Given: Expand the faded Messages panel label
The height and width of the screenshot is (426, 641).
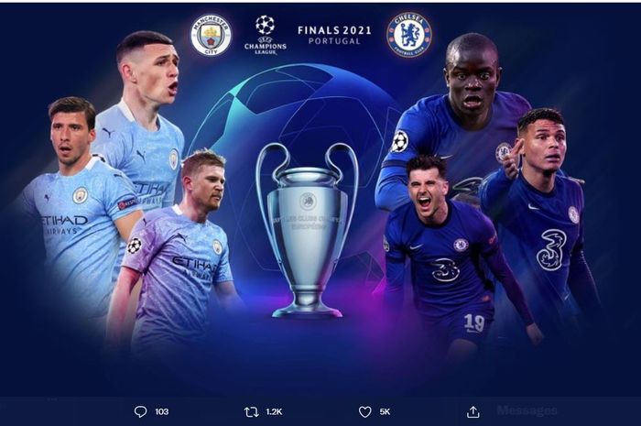Looking at the screenshot, I should click(527, 410).
